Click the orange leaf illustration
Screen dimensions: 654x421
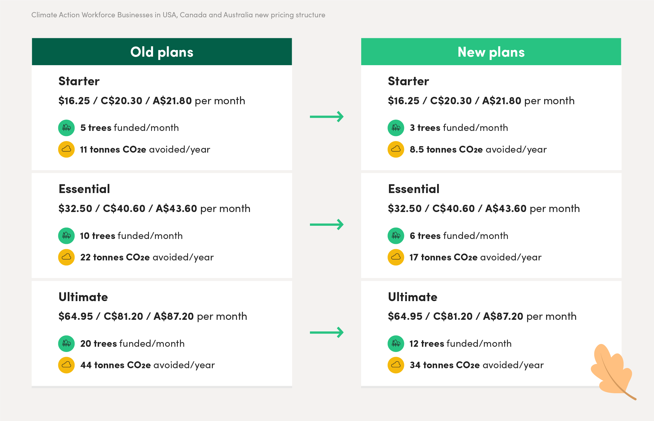pos(612,371)
